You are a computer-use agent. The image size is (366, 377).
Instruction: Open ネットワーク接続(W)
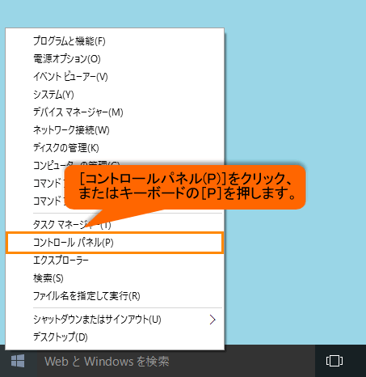pos(115,130)
